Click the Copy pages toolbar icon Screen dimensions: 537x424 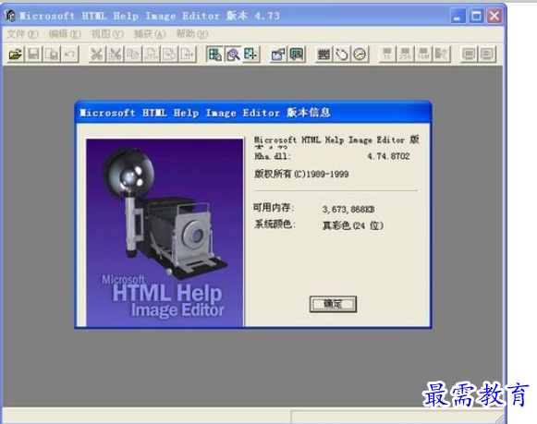tap(133, 55)
